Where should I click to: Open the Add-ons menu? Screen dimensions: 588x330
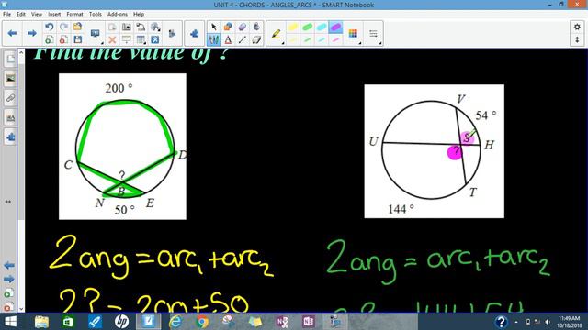coord(118,14)
